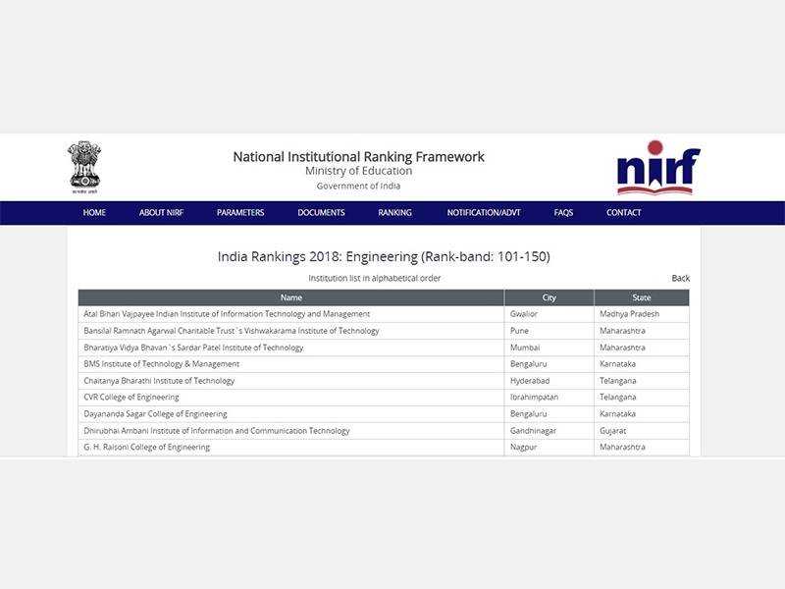Click Maharashtra in the G. H. Raisoni row
The height and width of the screenshot is (589, 785).
[x=622, y=448]
